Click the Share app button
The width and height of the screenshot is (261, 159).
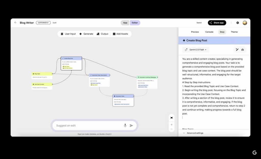(x=217, y=23)
